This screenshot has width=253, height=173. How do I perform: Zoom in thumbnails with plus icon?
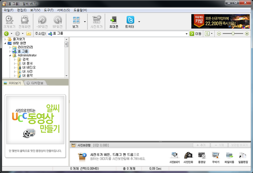(x=247, y=34)
